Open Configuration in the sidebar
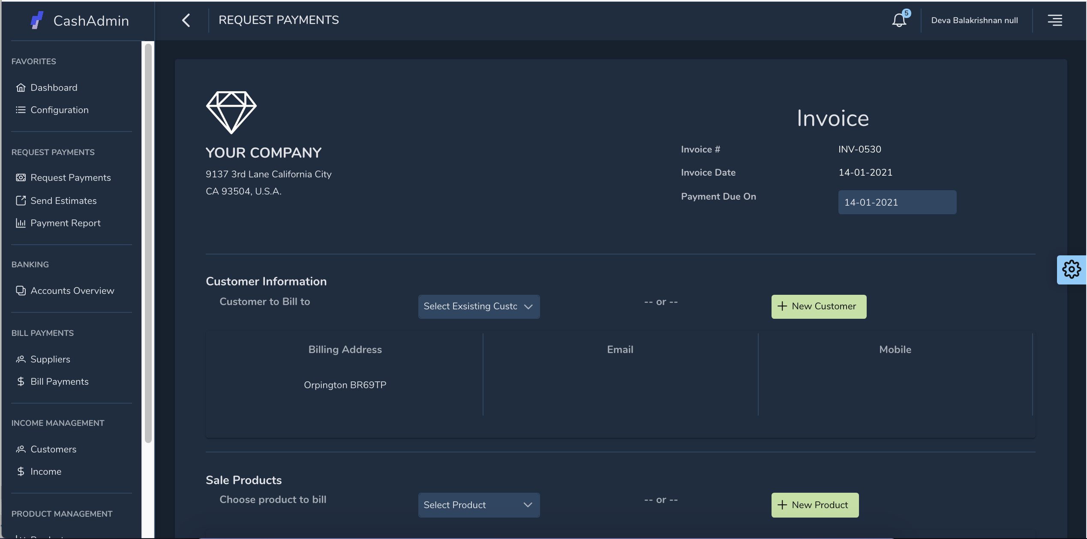Image resolution: width=1087 pixels, height=539 pixels. (59, 110)
